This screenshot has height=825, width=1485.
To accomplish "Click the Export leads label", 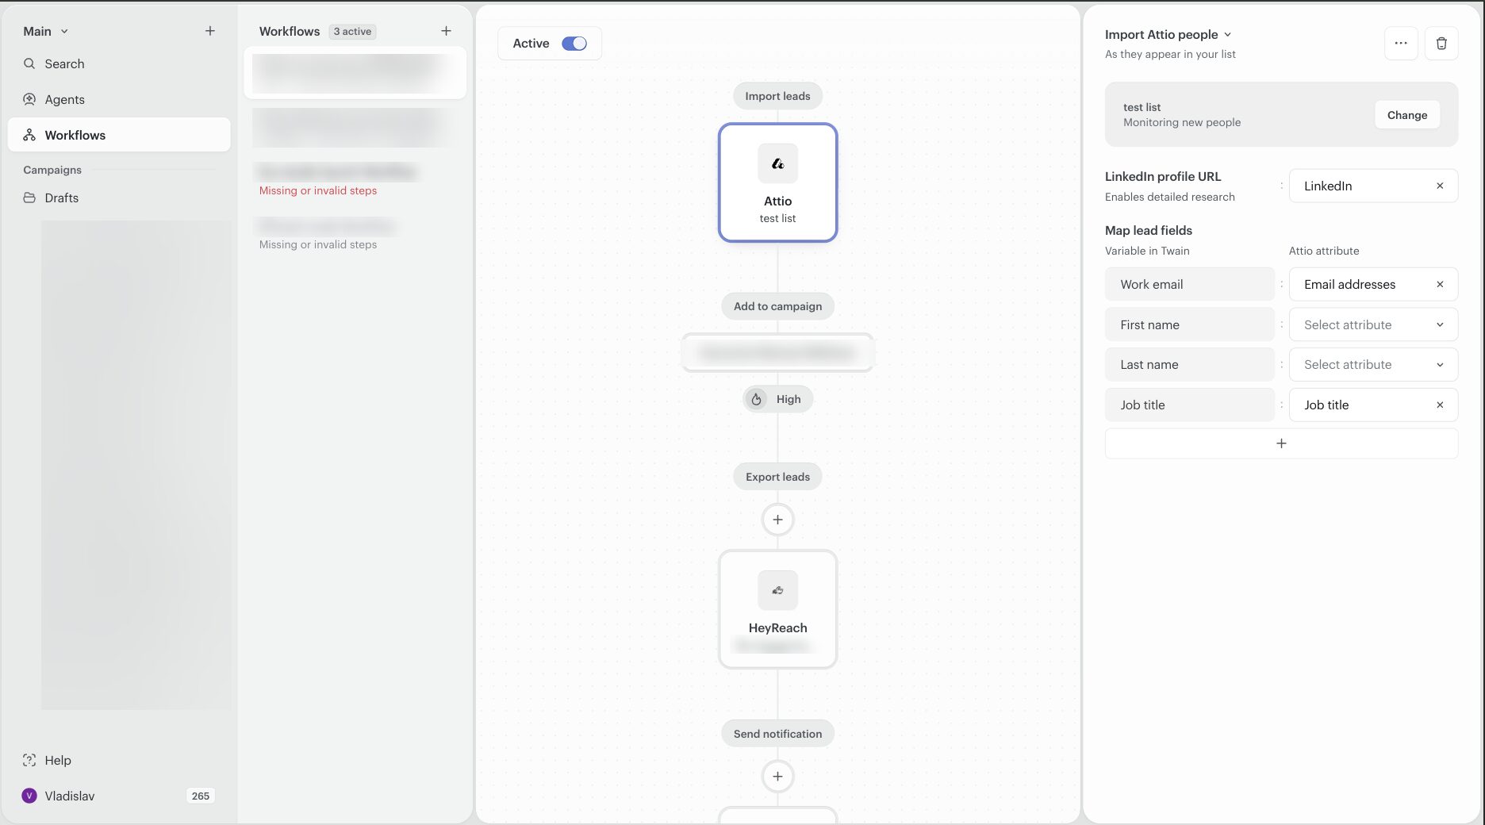I will pos(777,477).
